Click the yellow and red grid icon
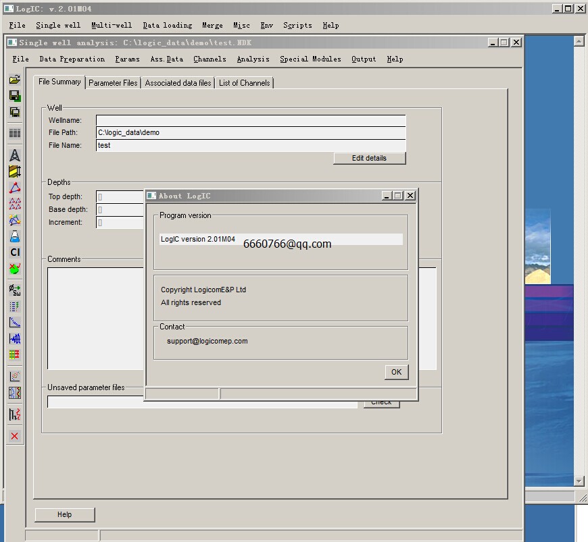This screenshot has height=542, width=588. pos(15,354)
